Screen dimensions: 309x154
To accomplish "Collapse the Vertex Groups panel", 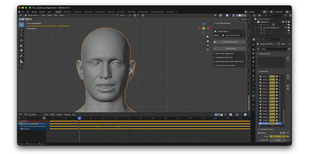I will click(258, 54).
